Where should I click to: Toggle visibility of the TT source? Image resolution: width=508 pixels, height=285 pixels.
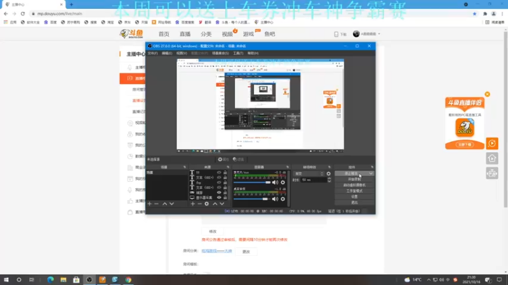[x=219, y=172]
